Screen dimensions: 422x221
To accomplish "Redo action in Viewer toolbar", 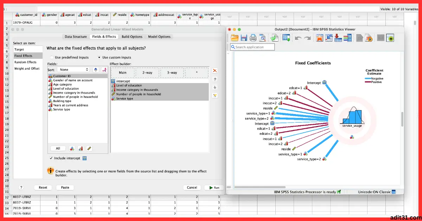I will 307,38.
